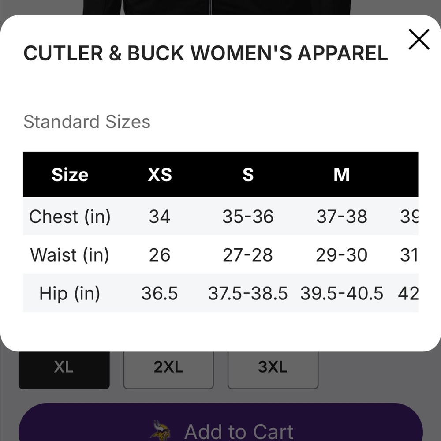
Task: Click the Chest (in) row label
Action: (69, 216)
